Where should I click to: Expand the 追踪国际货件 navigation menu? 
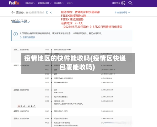(x=45, y=3)
